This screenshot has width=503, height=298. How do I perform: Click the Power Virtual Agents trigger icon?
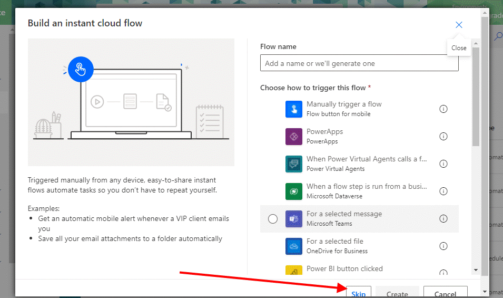[293, 164]
